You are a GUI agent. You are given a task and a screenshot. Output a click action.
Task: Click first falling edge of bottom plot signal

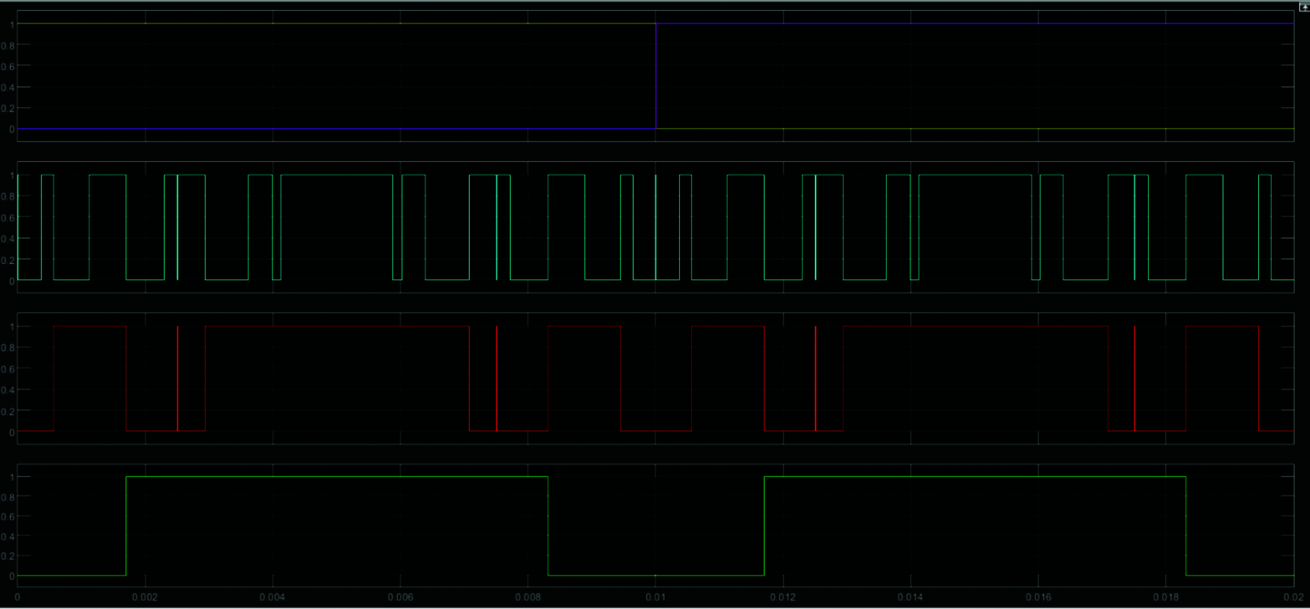(x=548, y=526)
